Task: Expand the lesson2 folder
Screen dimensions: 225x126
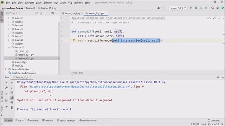Action: pyautogui.click(x=9, y=18)
